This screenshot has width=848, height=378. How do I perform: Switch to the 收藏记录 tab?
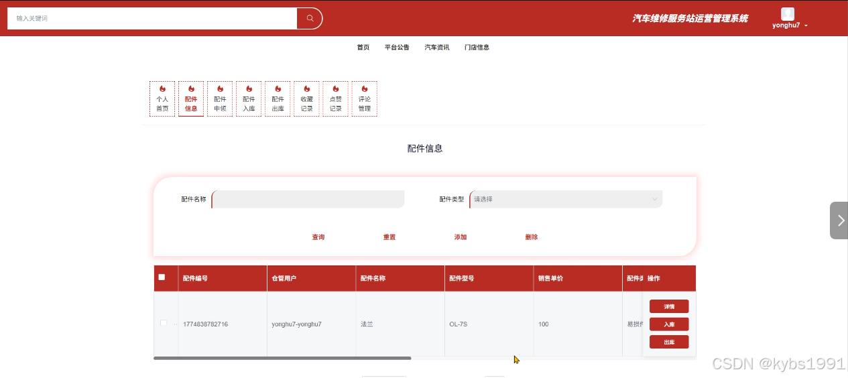click(306, 99)
